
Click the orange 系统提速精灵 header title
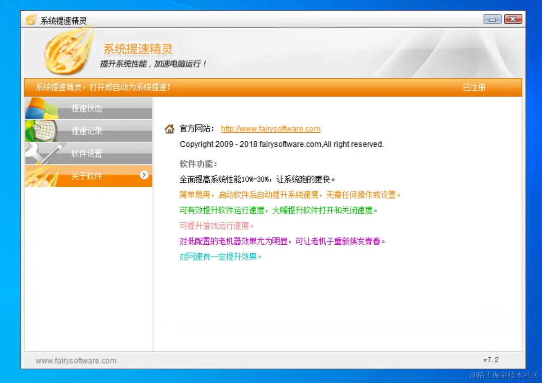[138, 49]
